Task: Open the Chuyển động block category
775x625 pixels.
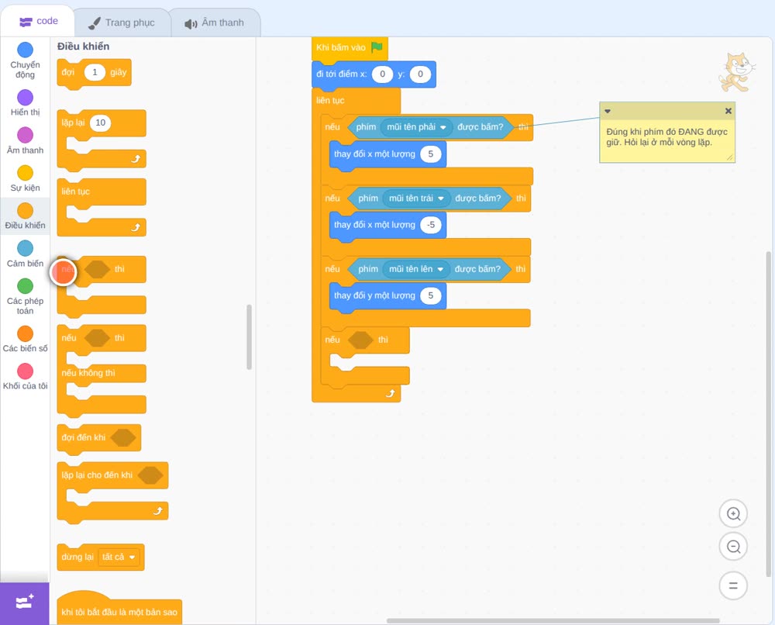Action: (x=25, y=60)
